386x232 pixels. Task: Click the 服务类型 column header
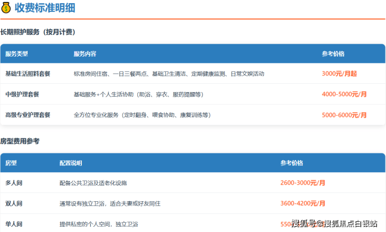(x=17, y=54)
